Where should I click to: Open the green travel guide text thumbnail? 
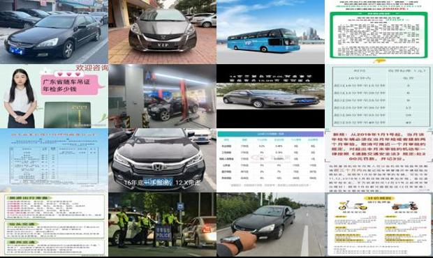point(54,225)
